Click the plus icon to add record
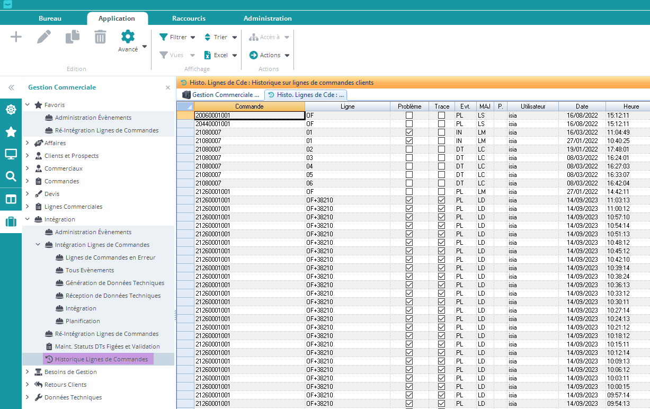The height and width of the screenshot is (409, 650). coord(16,37)
